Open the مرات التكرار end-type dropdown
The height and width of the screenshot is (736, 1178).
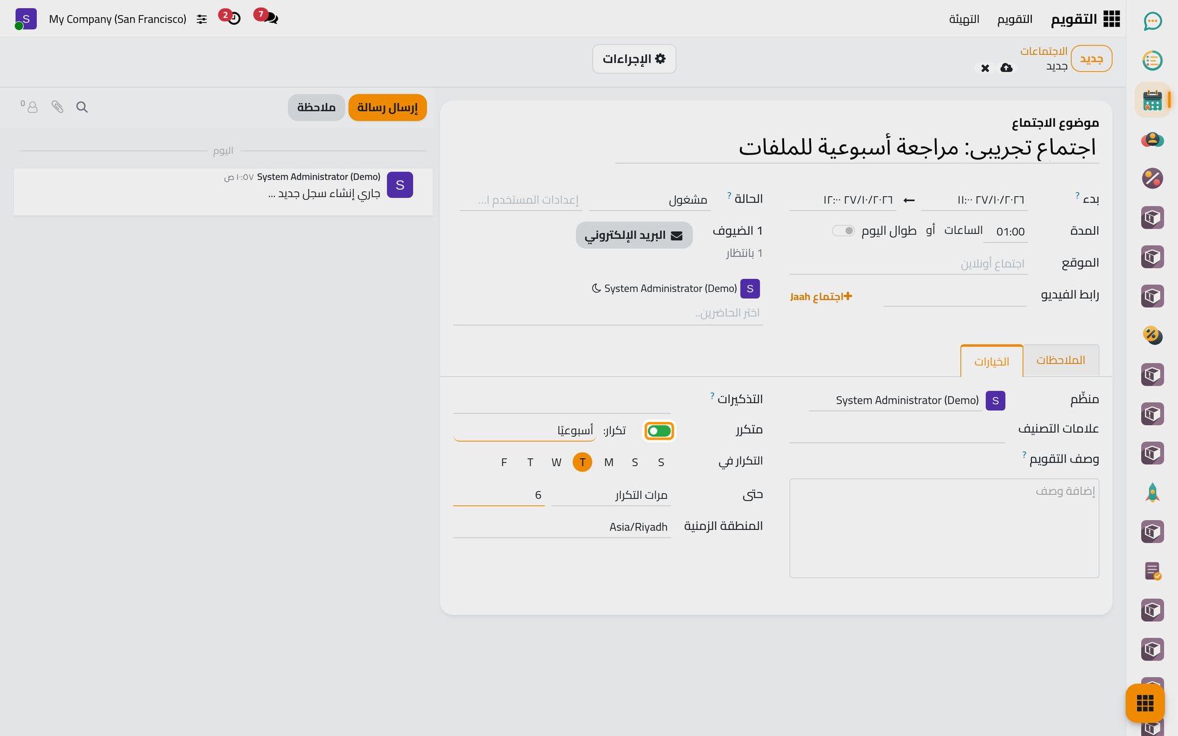point(611,495)
